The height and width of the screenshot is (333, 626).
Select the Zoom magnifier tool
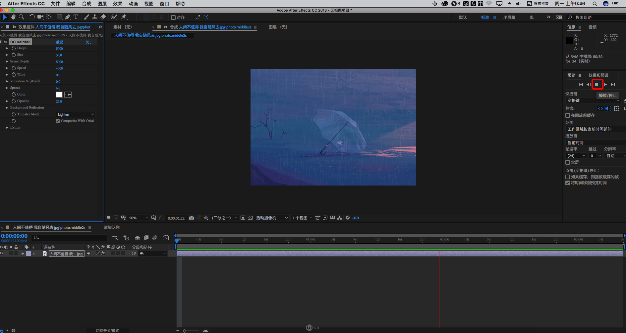tap(22, 17)
